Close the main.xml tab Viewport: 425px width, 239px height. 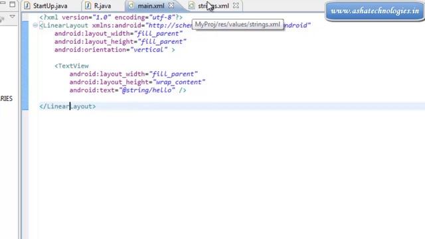(x=171, y=5)
